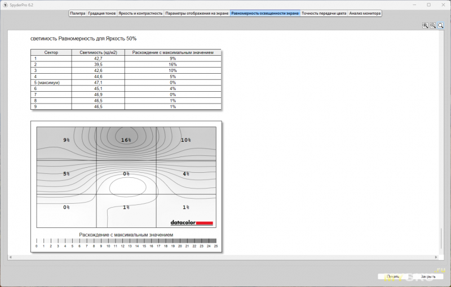
Task: Select the Равномерность освещенности экрана tab
Action: [265, 12]
